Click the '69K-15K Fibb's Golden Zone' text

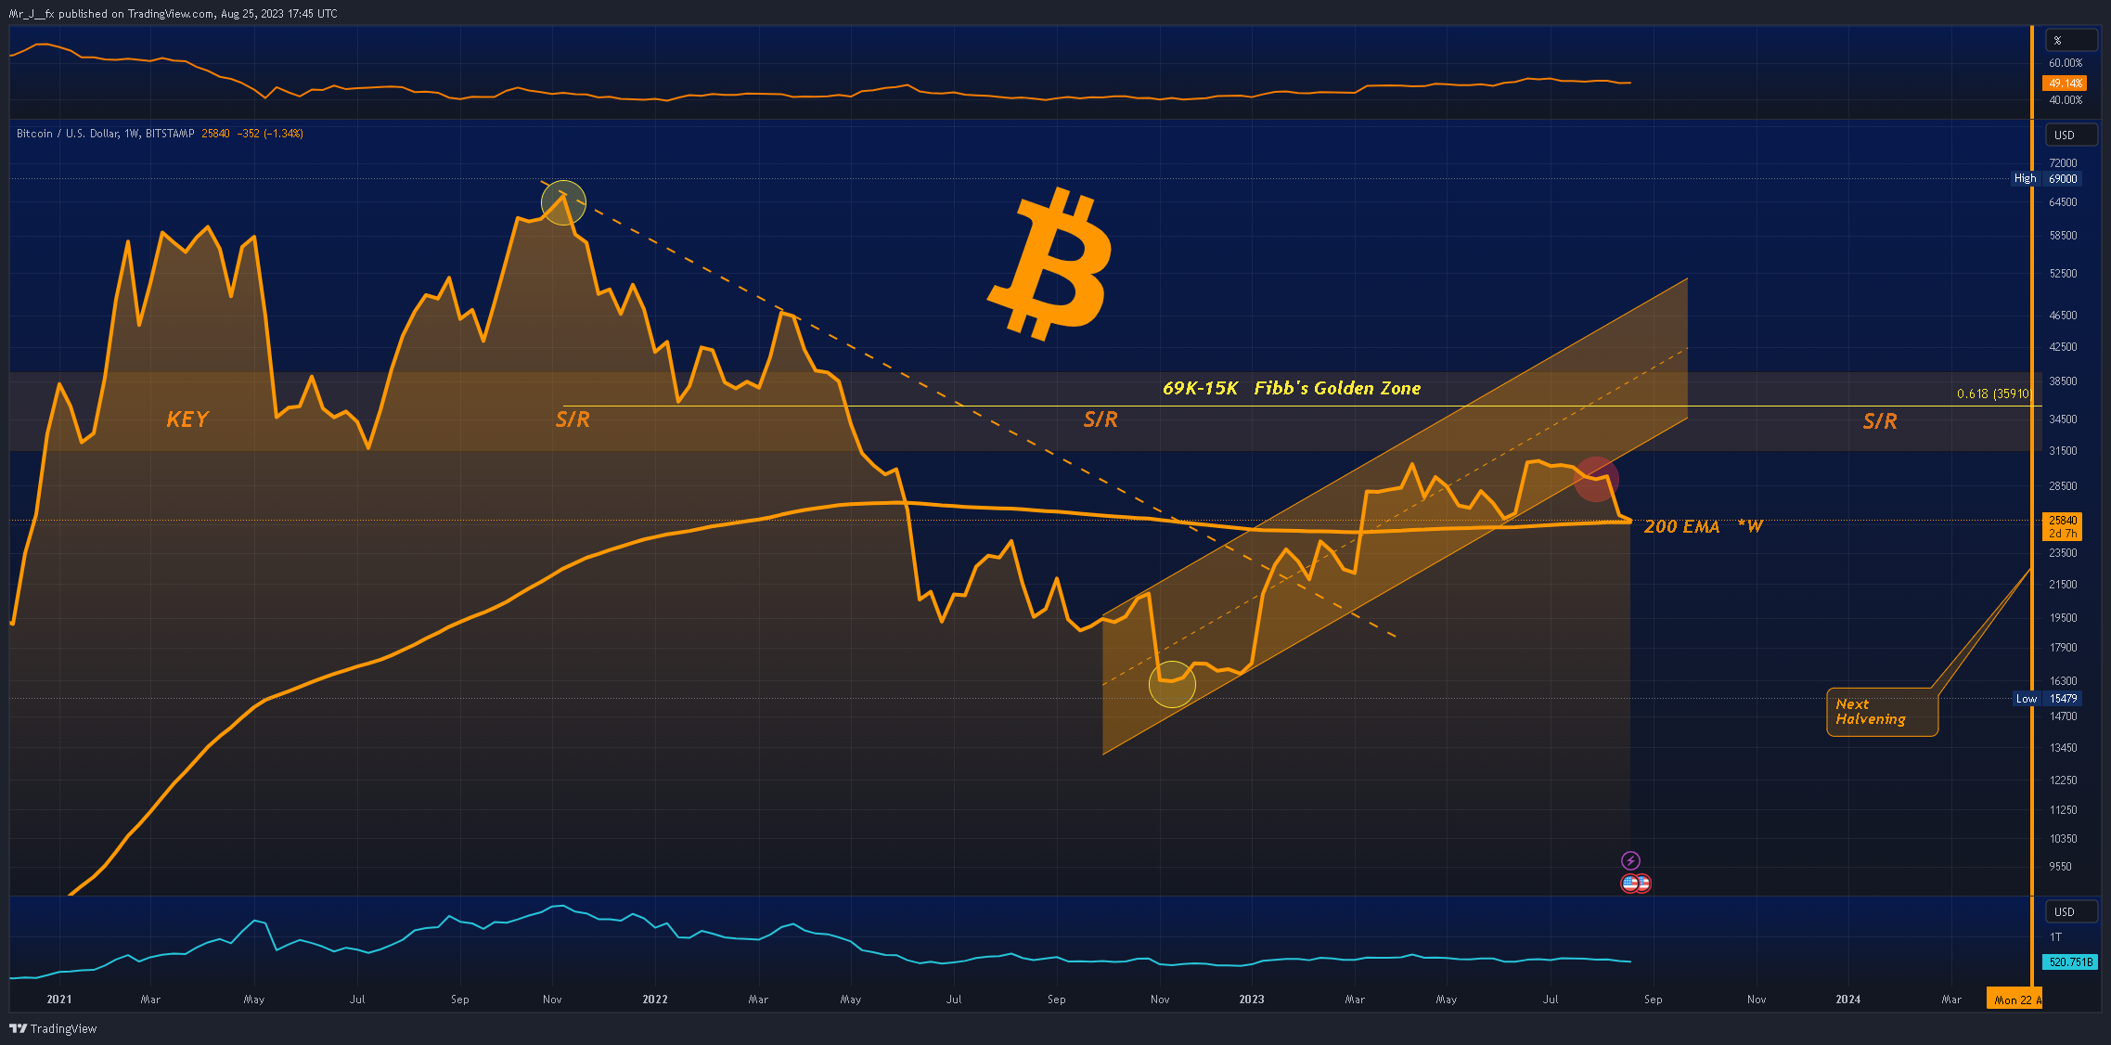point(1292,388)
